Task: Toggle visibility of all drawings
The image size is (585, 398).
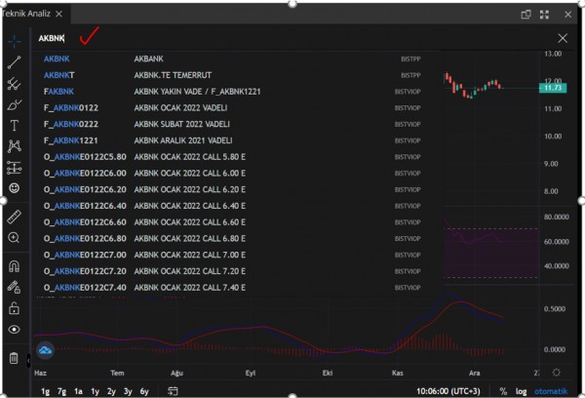Action: coord(15,330)
